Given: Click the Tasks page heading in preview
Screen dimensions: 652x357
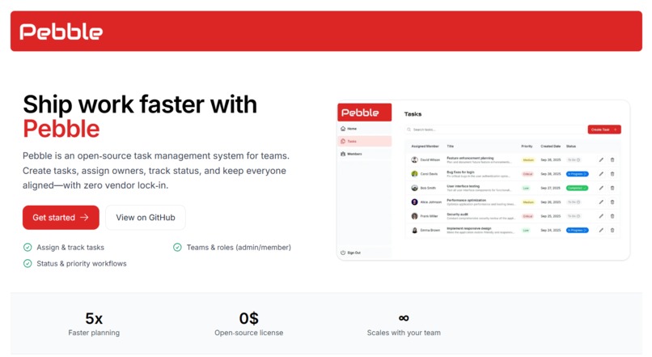Looking at the screenshot, I should pos(413,114).
